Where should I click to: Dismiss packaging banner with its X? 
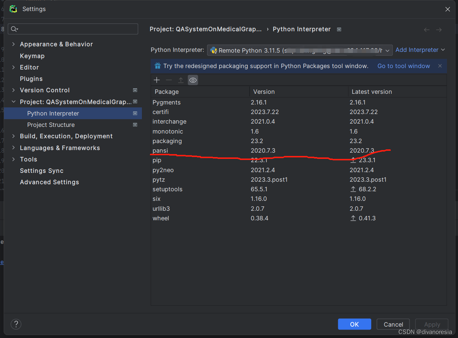[x=440, y=66]
